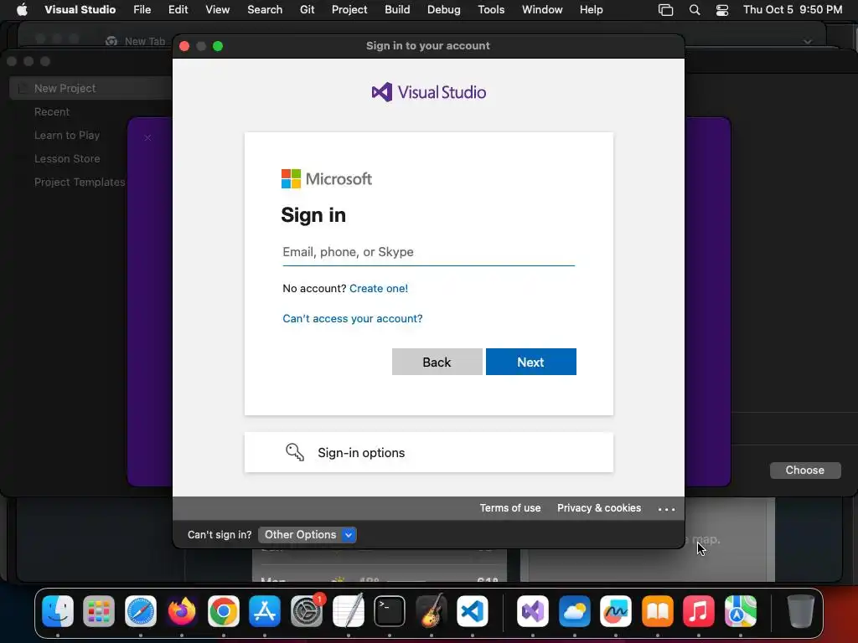
Task: Open the Apple menu
Action: click(22, 10)
